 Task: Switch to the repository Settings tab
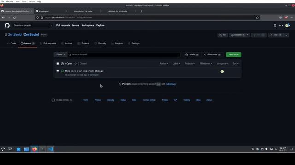pos(134,44)
